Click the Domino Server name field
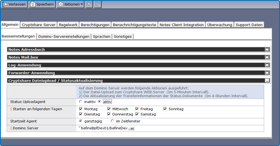280x146 pixels. tap(104, 128)
